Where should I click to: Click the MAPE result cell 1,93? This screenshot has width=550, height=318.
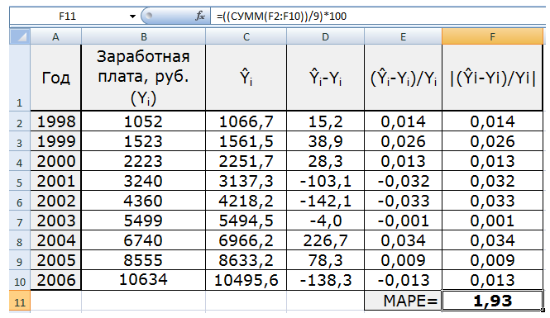pos(492,301)
